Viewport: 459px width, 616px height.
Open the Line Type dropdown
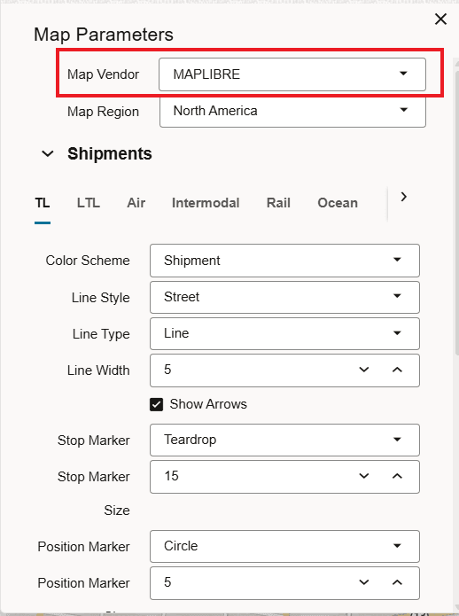(284, 333)
